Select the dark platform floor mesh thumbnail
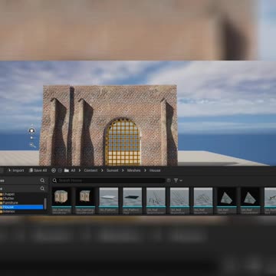Viewport: 276px width, 276px height. [133, 197]
